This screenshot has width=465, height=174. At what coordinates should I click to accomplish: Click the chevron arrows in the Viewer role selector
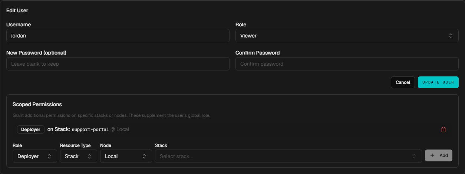pyautogui.click(x=451, y=36)
